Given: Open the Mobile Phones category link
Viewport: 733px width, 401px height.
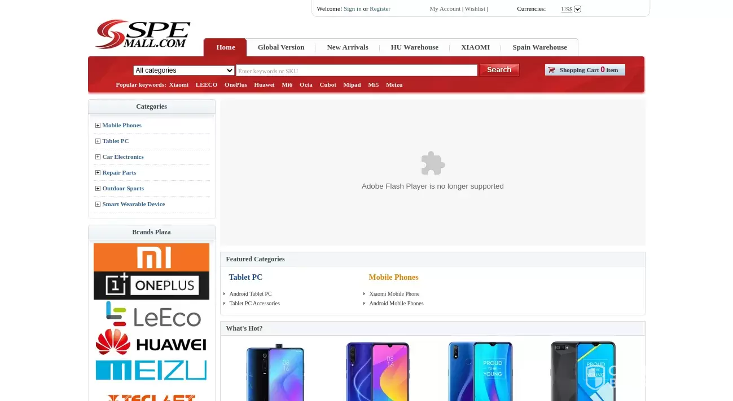Looking at the screenshot, I should click(122, 125).
